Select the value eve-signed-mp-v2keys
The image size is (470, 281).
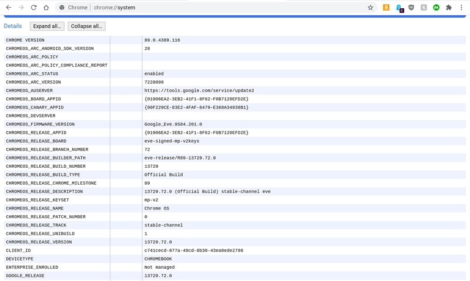(172, 141)
